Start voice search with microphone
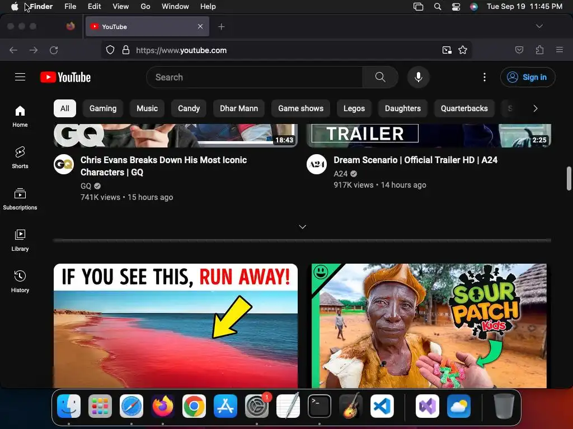 419,77
